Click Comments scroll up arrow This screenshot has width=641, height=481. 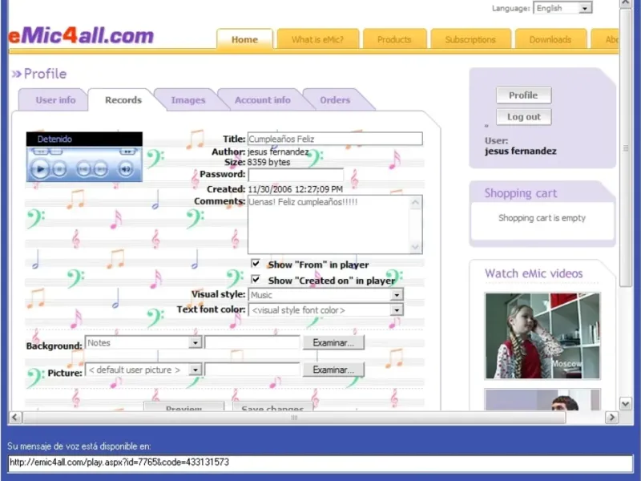coord(415,203)
